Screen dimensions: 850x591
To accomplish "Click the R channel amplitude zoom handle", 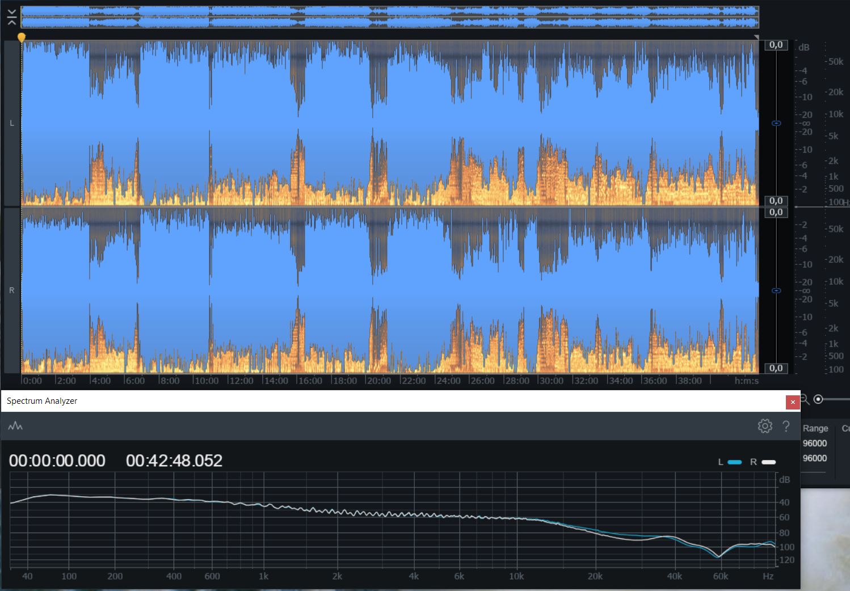I will pos(777,290).
